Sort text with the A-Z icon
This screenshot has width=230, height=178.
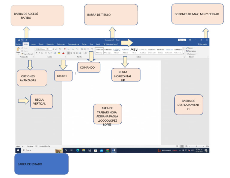tap(88, 49)
